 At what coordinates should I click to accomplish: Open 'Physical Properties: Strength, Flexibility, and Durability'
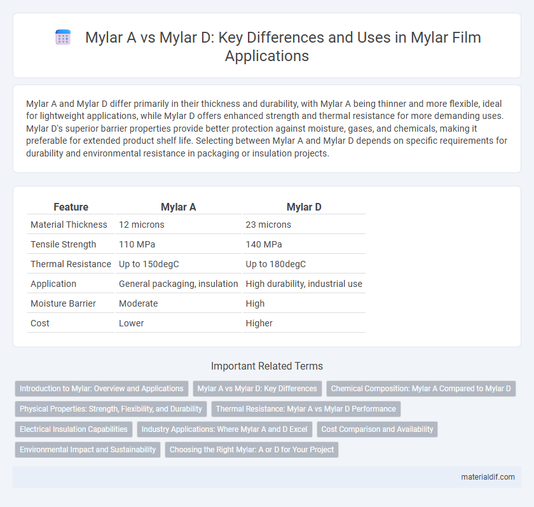pyautogui.click(x=111, y=409)
